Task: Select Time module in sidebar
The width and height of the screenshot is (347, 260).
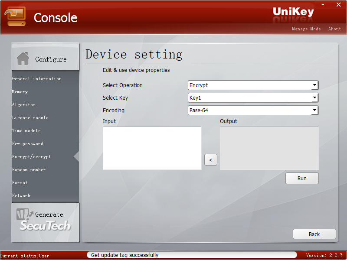Action: [x=26, y=130]
